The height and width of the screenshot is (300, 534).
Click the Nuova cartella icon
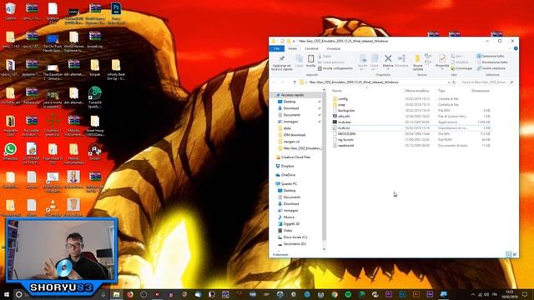coord(417,58)
